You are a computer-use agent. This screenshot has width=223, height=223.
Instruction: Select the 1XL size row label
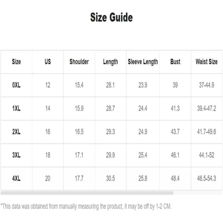click(x=16, y=109)
